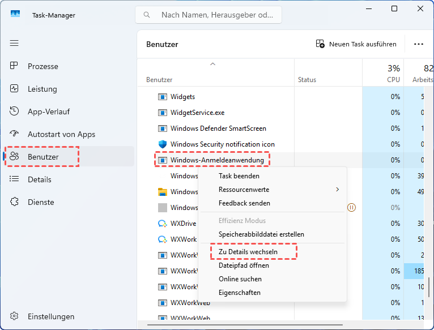Open the three-dot more options menu
Viewport: 434px width, 330px height.
419,44
